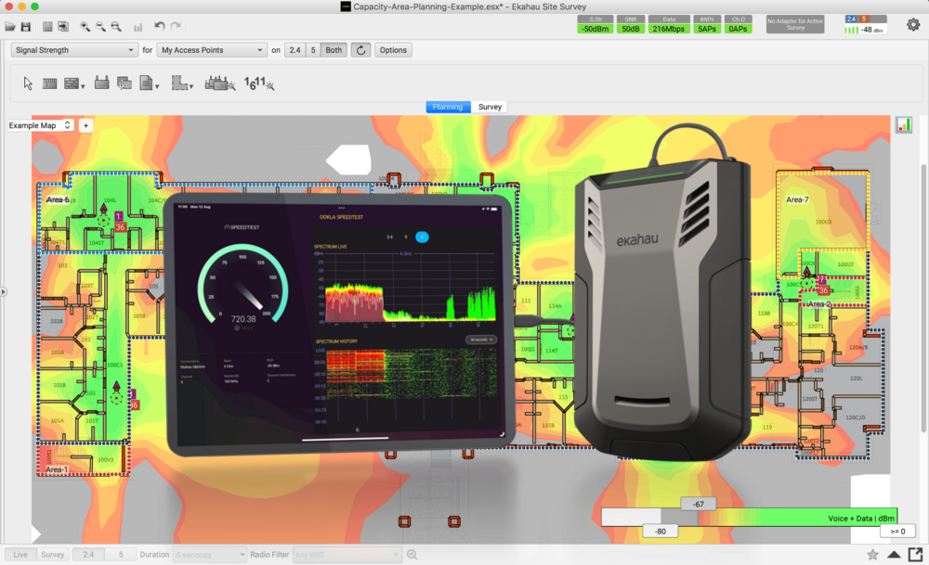Expand the My Access Points dropdown
The image size is (929, 565).
211,50
